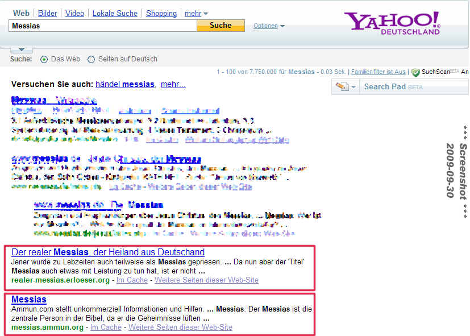Image resolution: width=470 pixels, height=336 pixels.
Task: Click the Search Pad pencil icon
Action: pos(342,86)
